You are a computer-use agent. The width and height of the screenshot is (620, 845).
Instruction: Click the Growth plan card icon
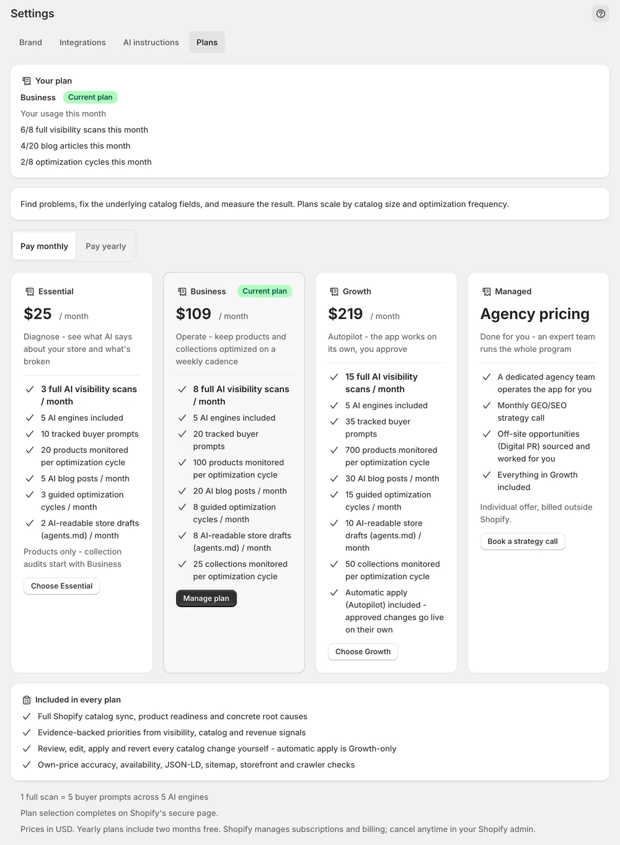tap(334, 292)
